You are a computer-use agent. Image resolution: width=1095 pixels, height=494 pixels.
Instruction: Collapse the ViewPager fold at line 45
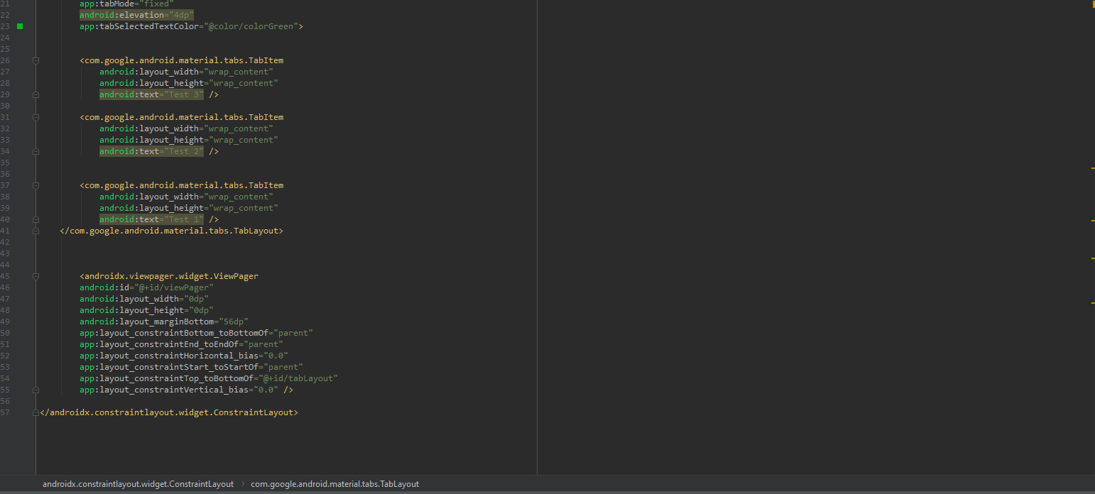click(x=36, y=276)
